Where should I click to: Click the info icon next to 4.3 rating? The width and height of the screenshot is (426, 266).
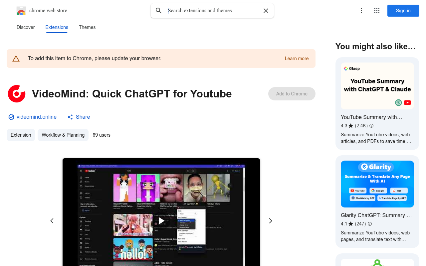[371, 126]
